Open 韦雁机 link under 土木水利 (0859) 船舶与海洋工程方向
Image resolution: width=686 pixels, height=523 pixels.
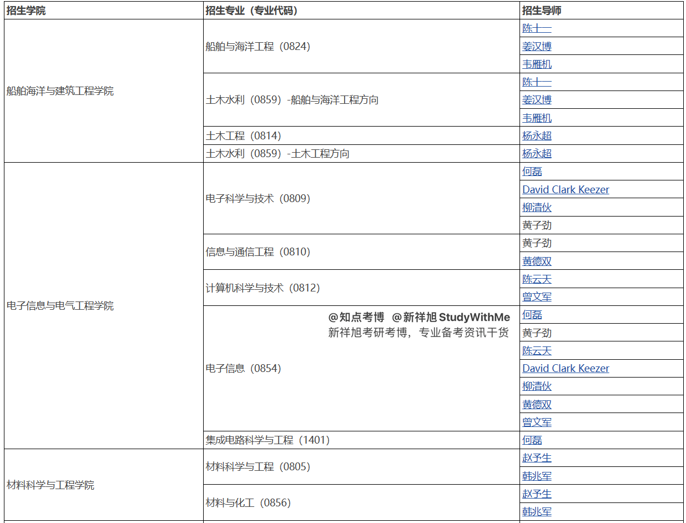[537, 118]
